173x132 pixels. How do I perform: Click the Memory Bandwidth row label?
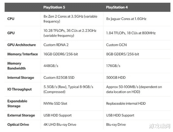(x=17, y=66)
